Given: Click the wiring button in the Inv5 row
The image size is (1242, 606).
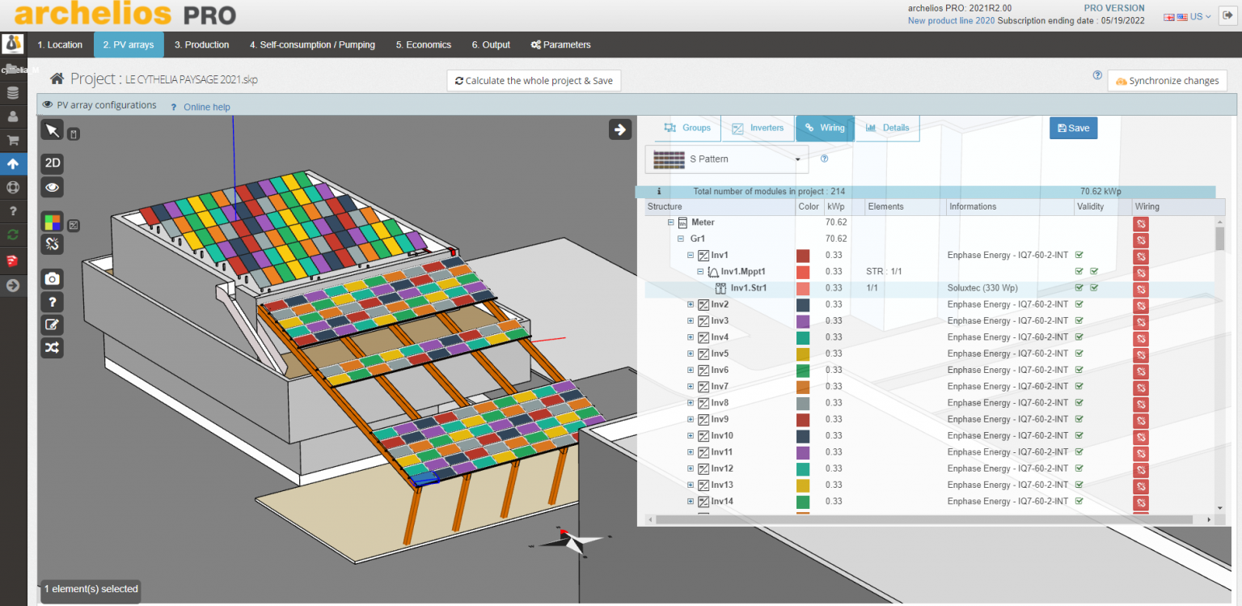Looking at the screenshot, I should tap(1140, 354).
